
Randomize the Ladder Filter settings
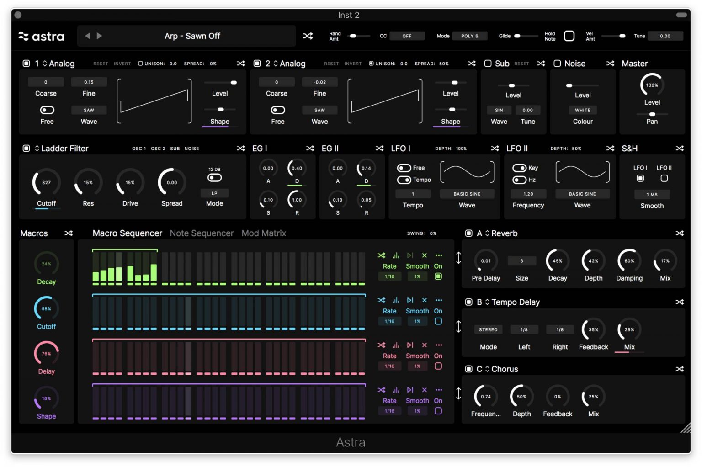tap(241, 149)
